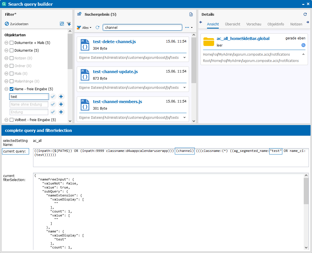Click the search icon in window title bar
This screenshot has height=253, width=312.
pos(4,4)
